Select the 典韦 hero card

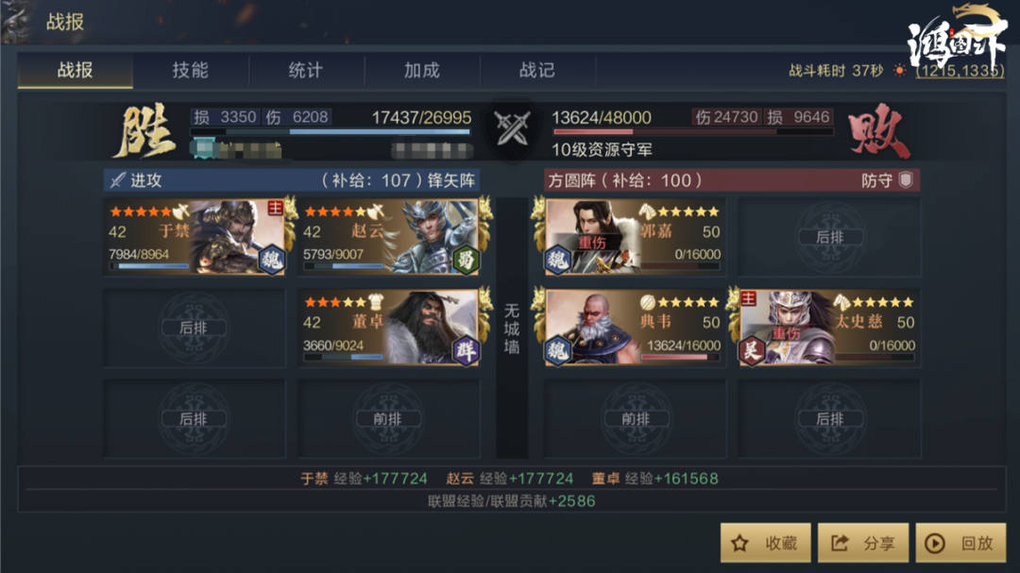tap(635, 328)
